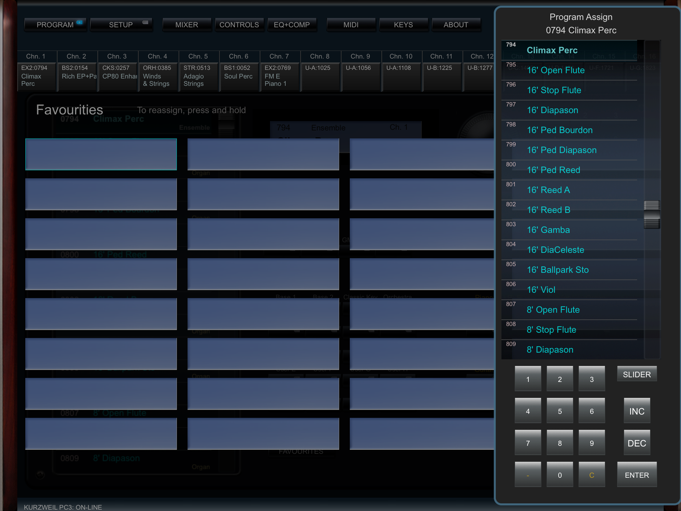Select the Chn. 5 Adagio Strings channel
Screen dimensions: 681x511
199,76
